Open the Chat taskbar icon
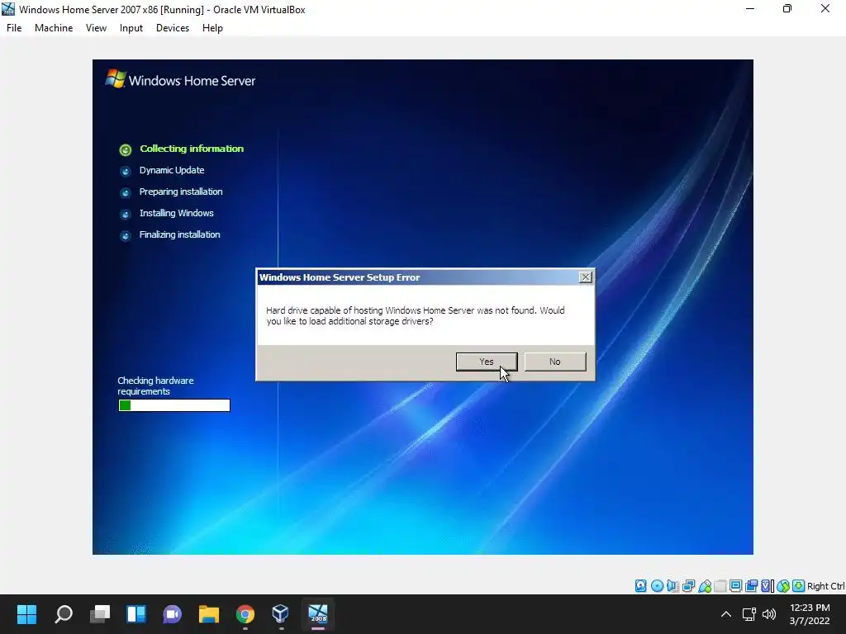This screenshot has width=846, height=634. 172,614
